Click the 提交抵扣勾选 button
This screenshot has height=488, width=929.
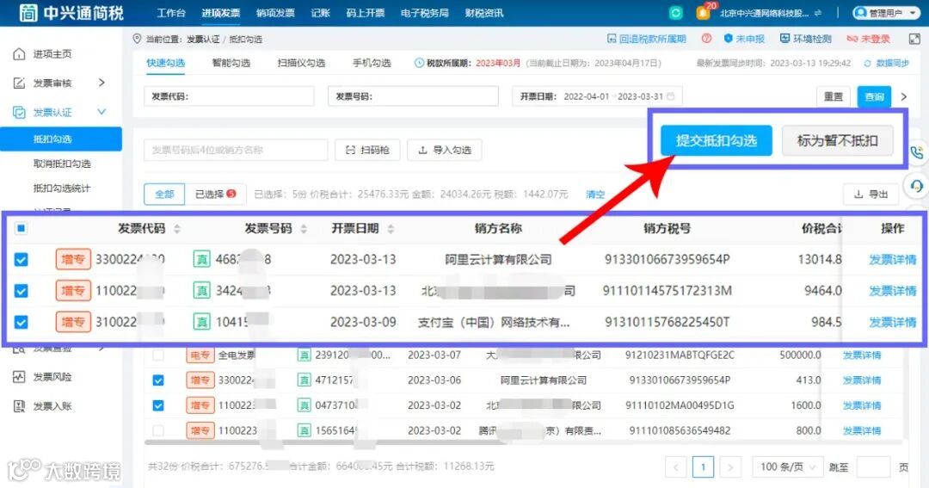coord(717,140)
